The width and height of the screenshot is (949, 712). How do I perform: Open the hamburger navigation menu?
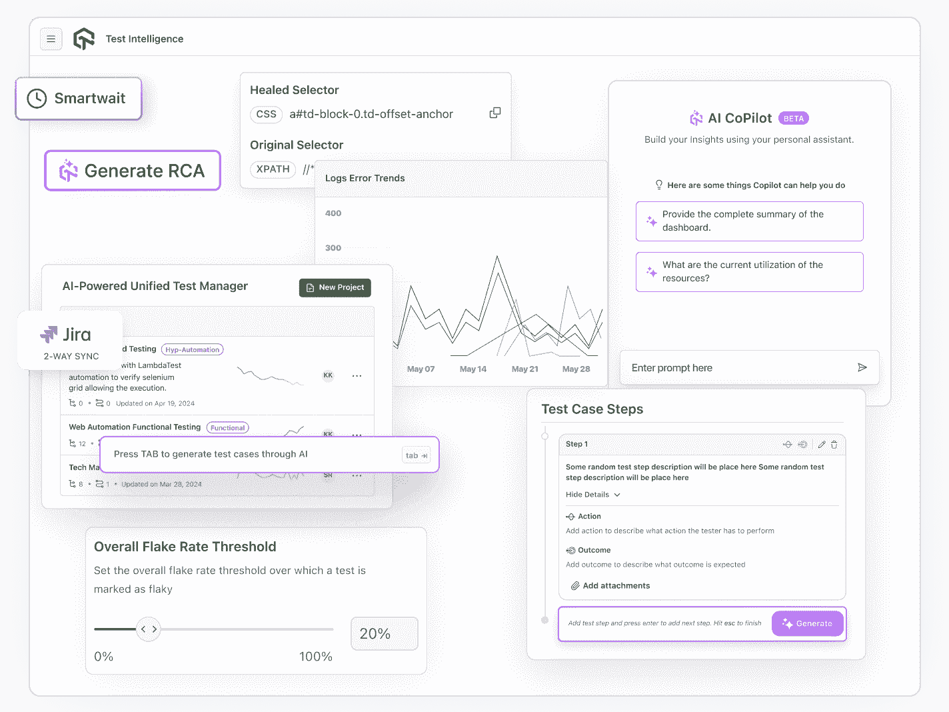(51, 39)
